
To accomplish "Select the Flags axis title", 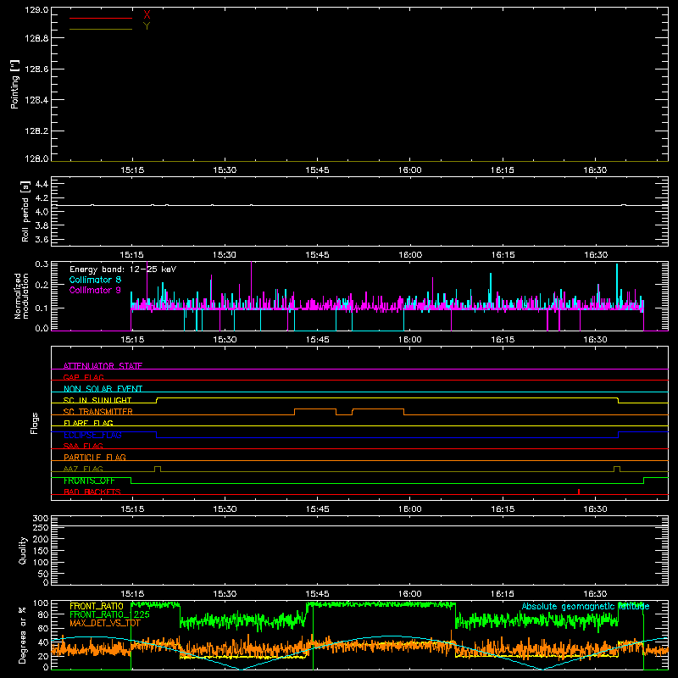I will click(x=35, y=423).
